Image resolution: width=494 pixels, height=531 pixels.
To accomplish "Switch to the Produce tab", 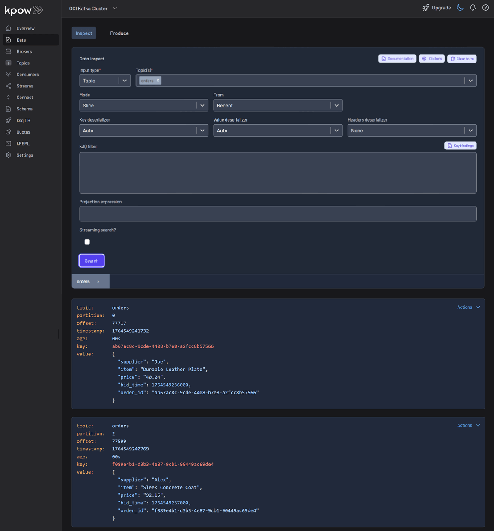I will click(x=119, y=33).
